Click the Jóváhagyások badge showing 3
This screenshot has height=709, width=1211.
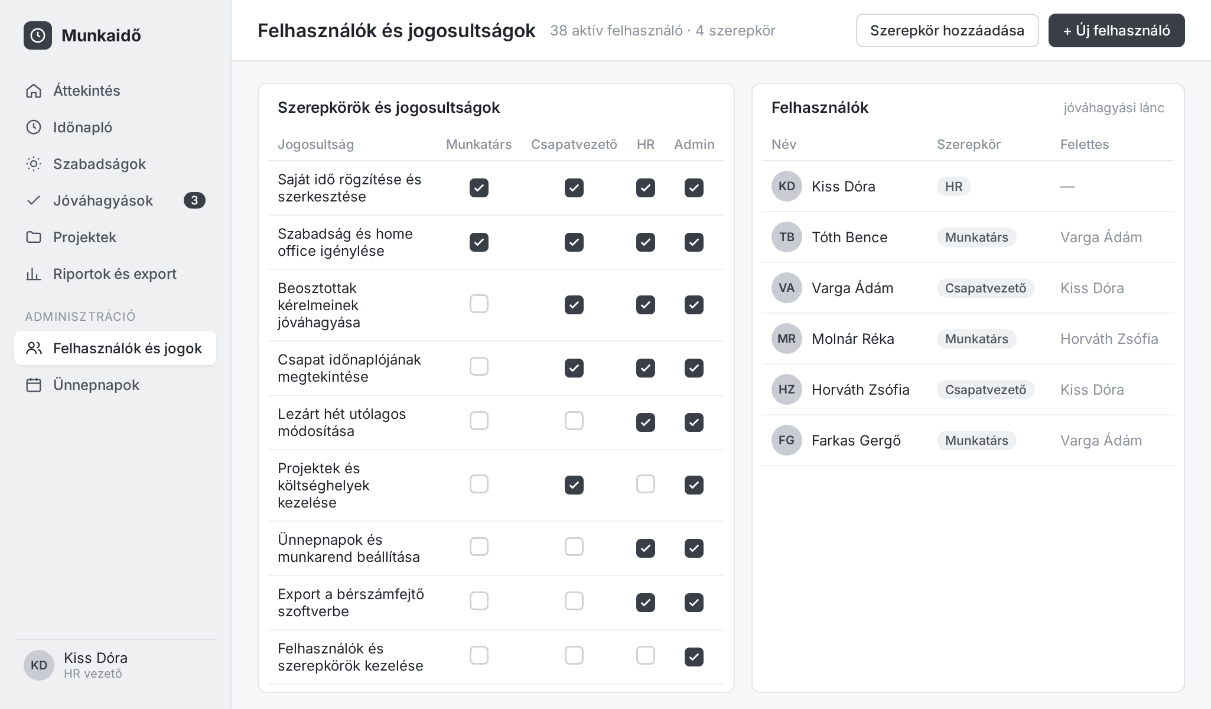click(194, 200)
